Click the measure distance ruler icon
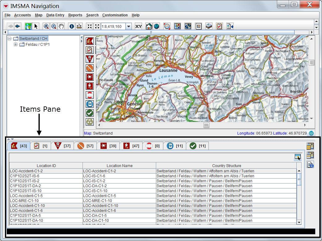The height and width of the screenshot is (241, 322). tap(79, 26)
